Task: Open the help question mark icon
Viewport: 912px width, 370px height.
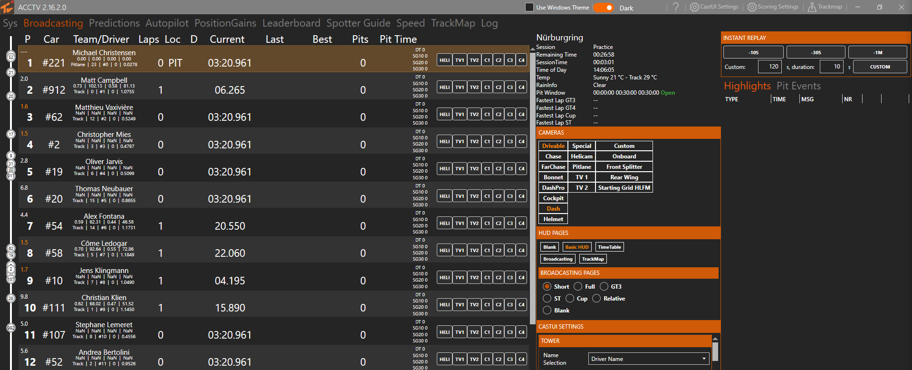Action: pyautogui.click(x=676, y=7)
